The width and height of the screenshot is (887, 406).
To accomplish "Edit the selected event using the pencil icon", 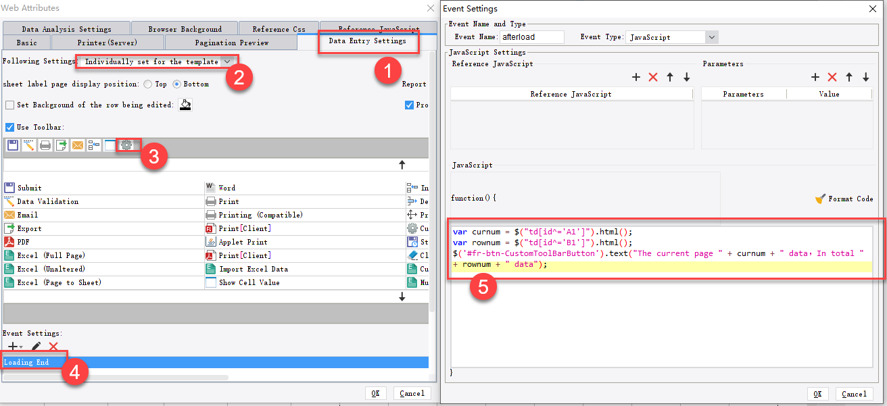I will tap(36, 347).
